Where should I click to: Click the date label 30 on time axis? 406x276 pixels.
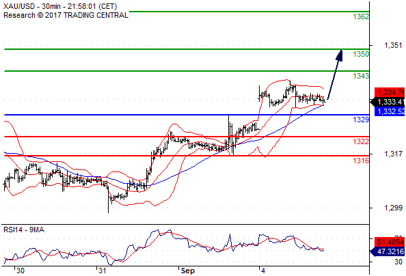(x=21, y=271)
